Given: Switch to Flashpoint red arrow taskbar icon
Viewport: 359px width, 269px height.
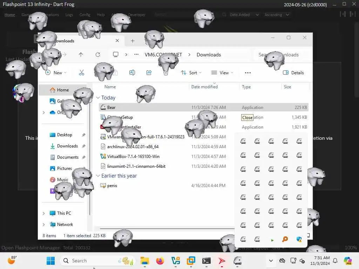Looking at the screenshot, I should tap(222, 261).
